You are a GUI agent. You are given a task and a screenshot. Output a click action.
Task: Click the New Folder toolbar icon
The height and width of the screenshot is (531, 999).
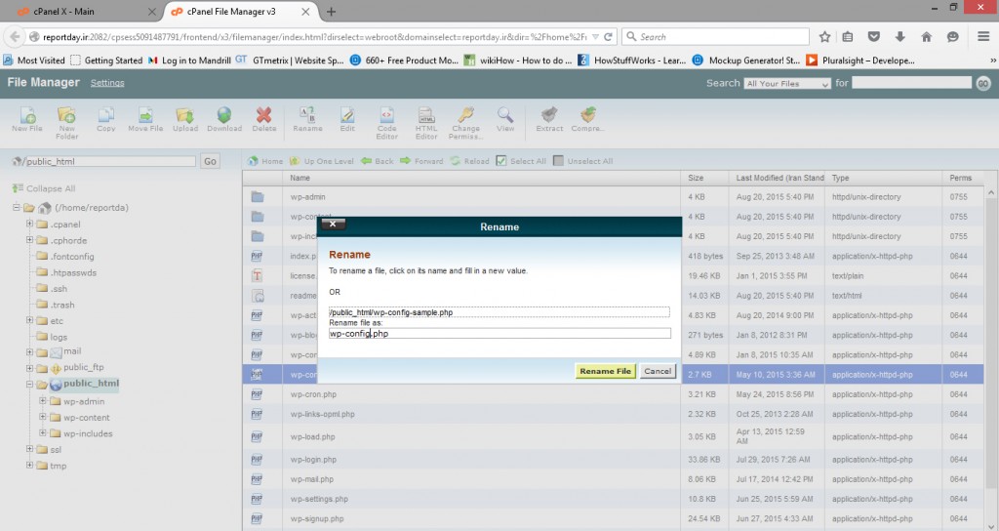[x=67, y=115]
